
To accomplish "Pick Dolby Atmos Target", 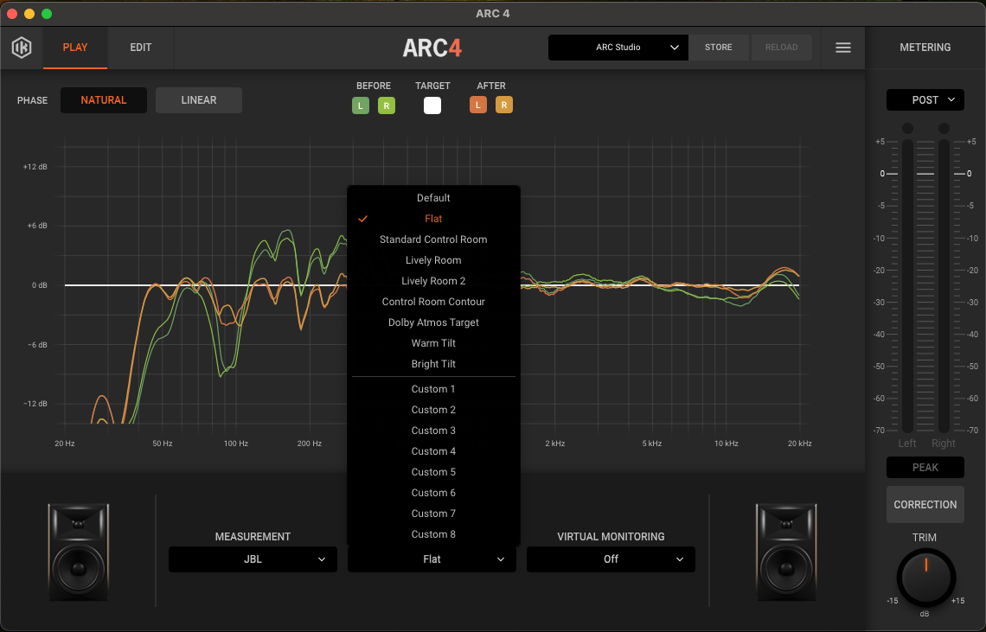I will point(433,322).
